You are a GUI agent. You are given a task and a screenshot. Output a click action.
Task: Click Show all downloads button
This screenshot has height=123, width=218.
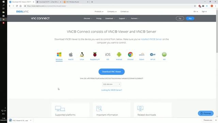point(208,120)
